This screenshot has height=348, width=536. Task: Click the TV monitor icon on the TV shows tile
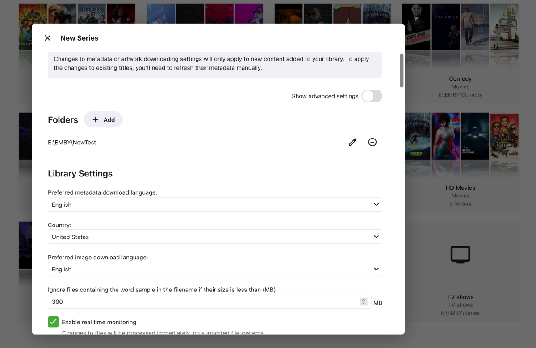[x=460, y=254]
